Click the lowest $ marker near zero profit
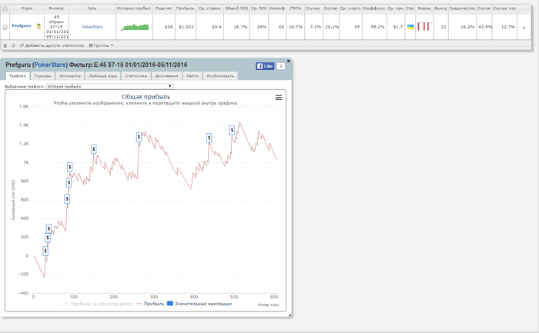The image size is (539, 333). point(45,251)
